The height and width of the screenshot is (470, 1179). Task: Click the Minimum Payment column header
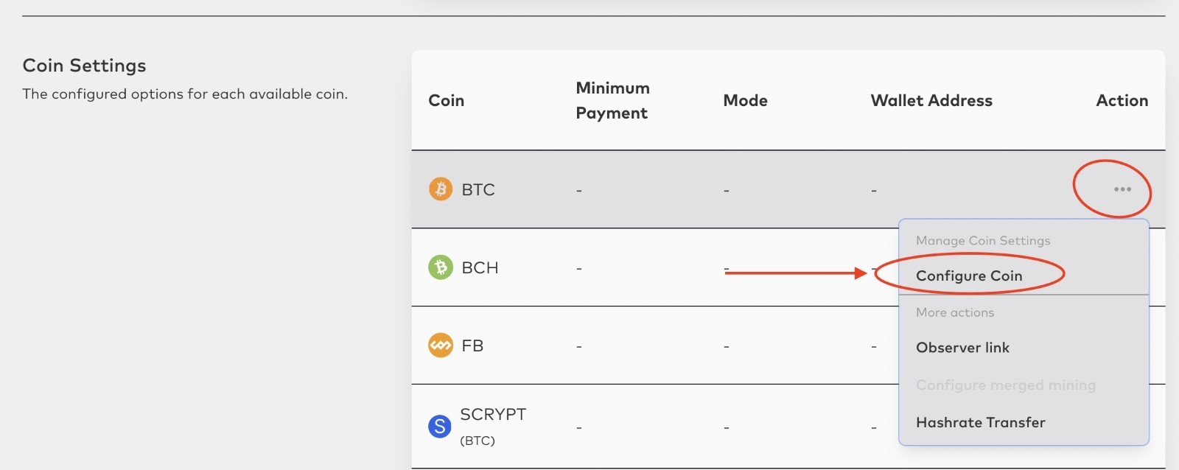pyautogui.click(x=612, y=100)
